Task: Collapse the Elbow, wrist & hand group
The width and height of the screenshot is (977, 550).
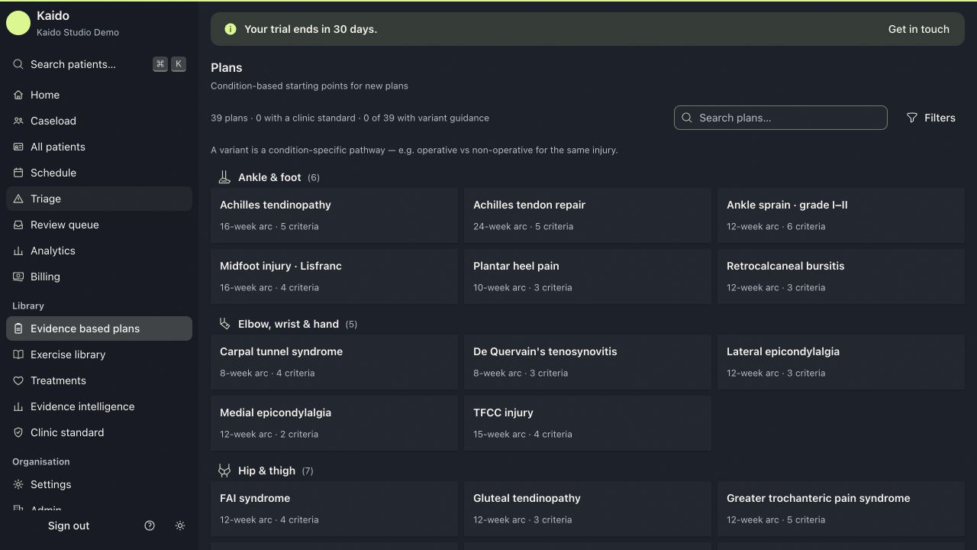Action: click(x=288, y=324)
